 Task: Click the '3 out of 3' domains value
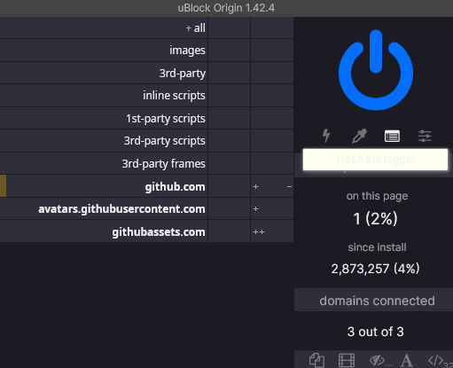(375, 332)
